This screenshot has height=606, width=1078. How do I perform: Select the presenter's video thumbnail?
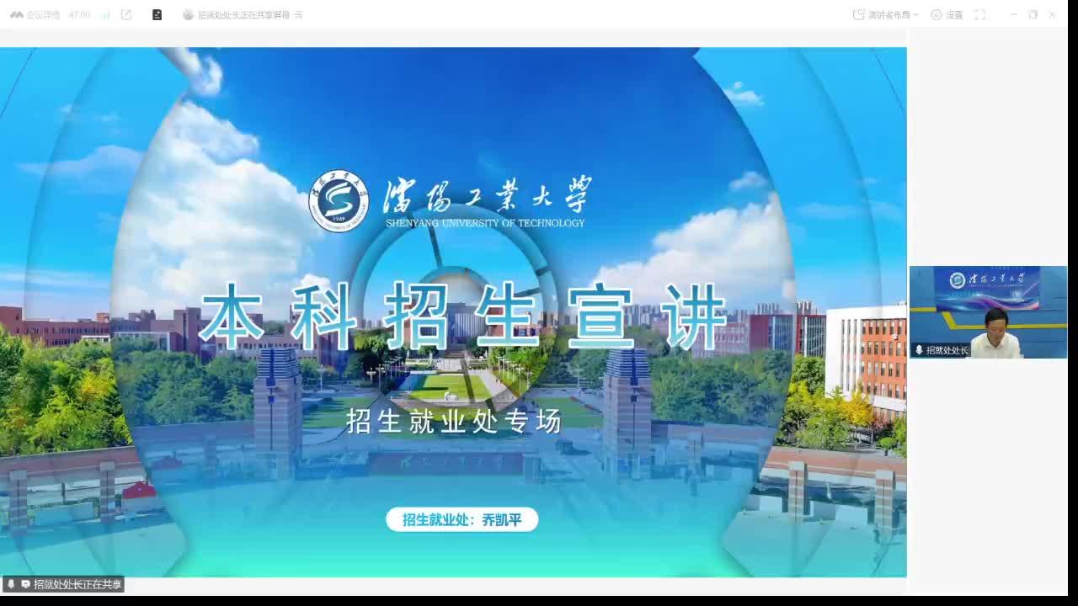(x=988, y=312)
